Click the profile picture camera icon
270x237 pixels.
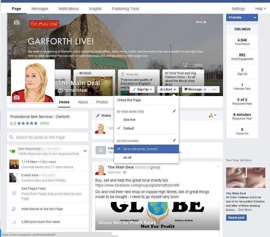pos(17,97)
